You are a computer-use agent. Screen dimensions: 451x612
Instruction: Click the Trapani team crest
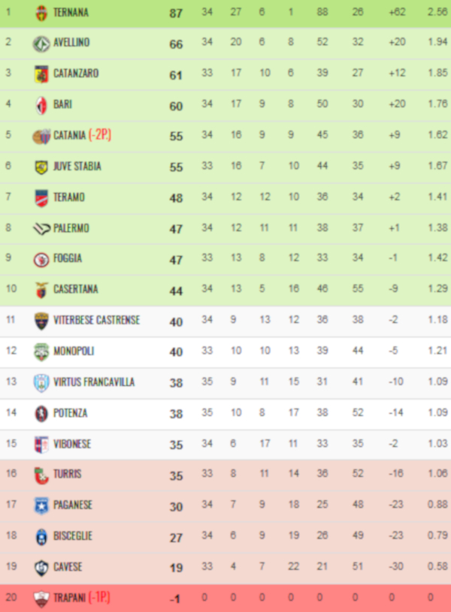(x=41, y=598)
